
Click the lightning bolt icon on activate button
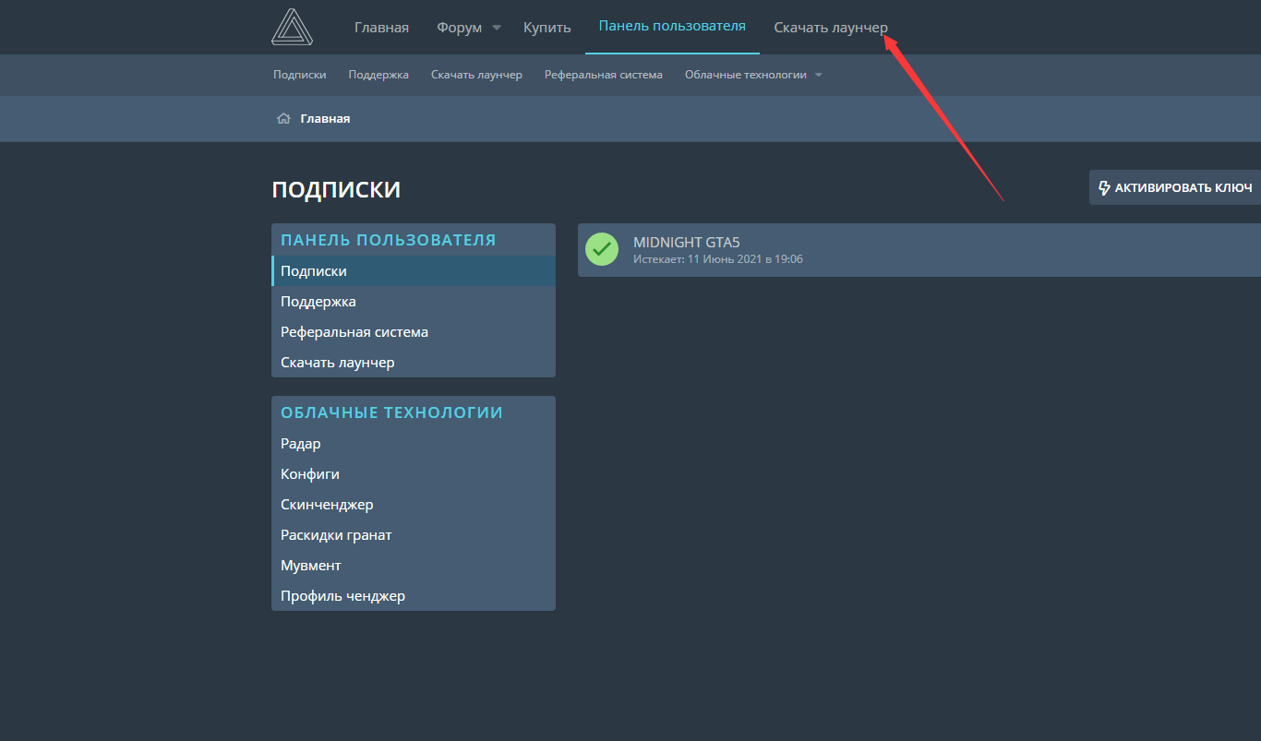(1104, 188)
